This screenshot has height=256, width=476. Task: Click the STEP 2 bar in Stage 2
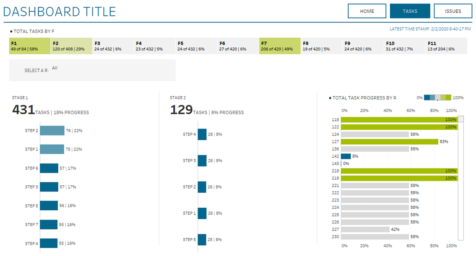pyautogui.click(x=202, y=187)
